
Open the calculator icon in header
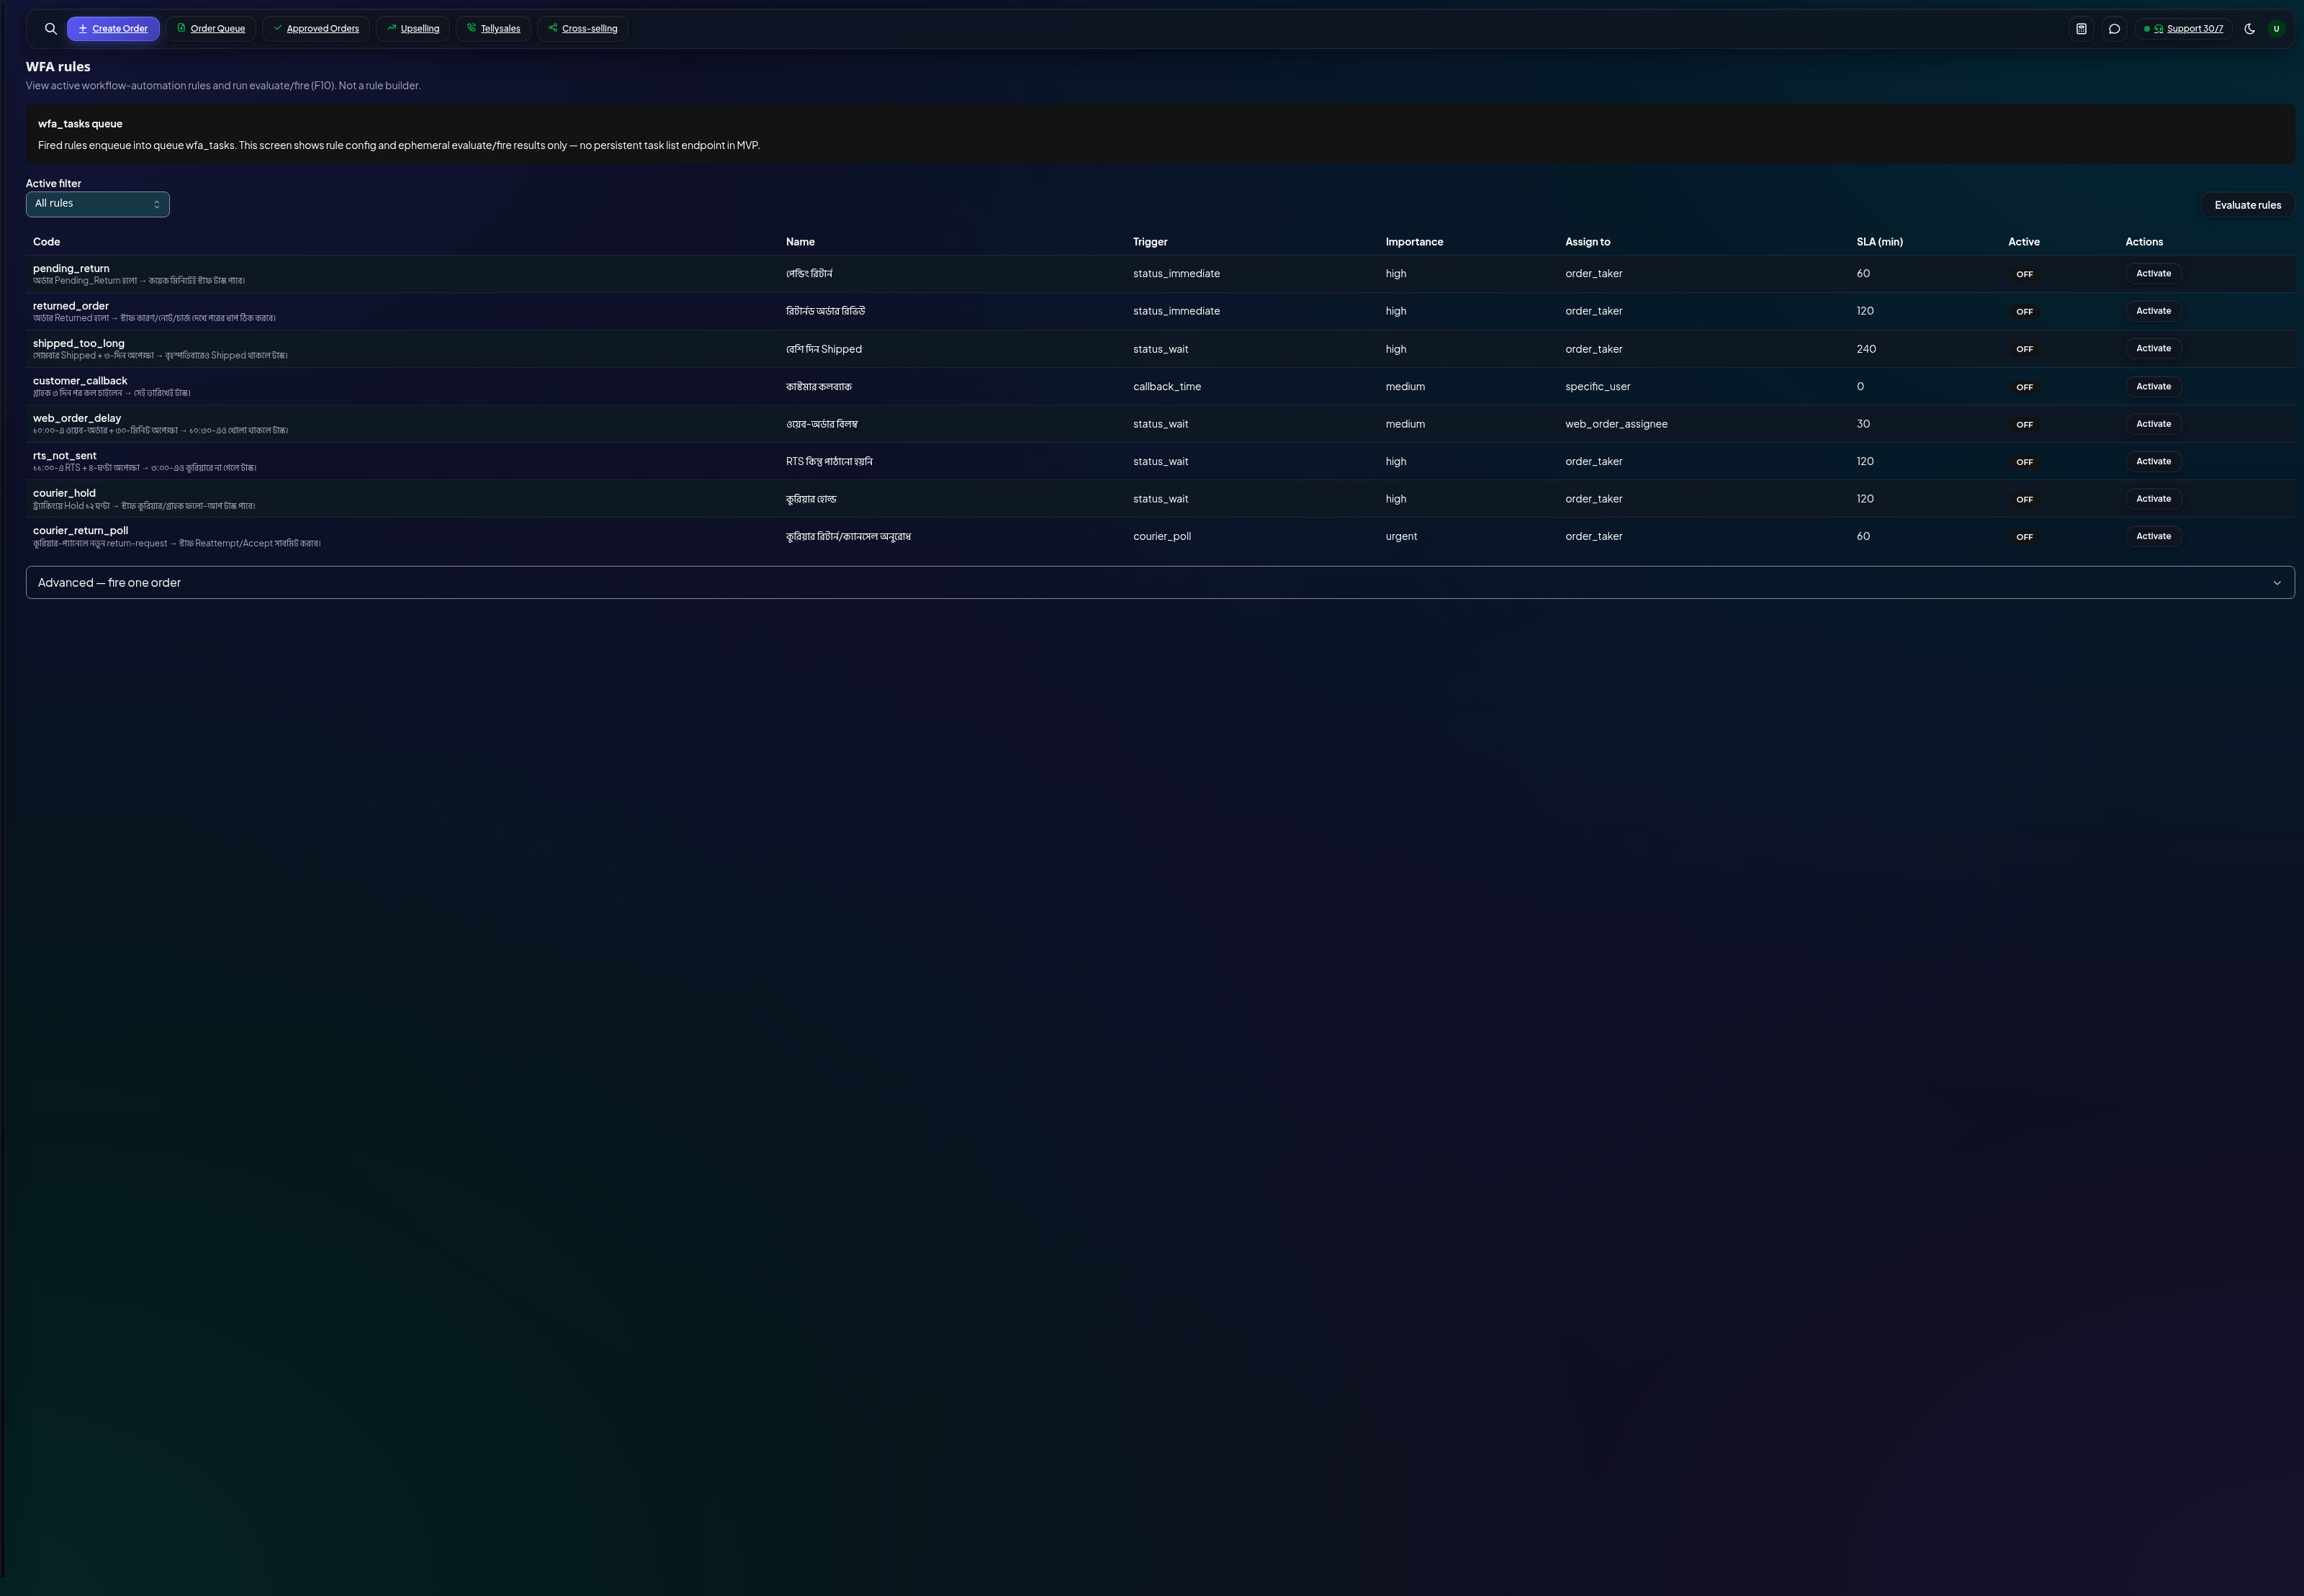(2081, 29)
